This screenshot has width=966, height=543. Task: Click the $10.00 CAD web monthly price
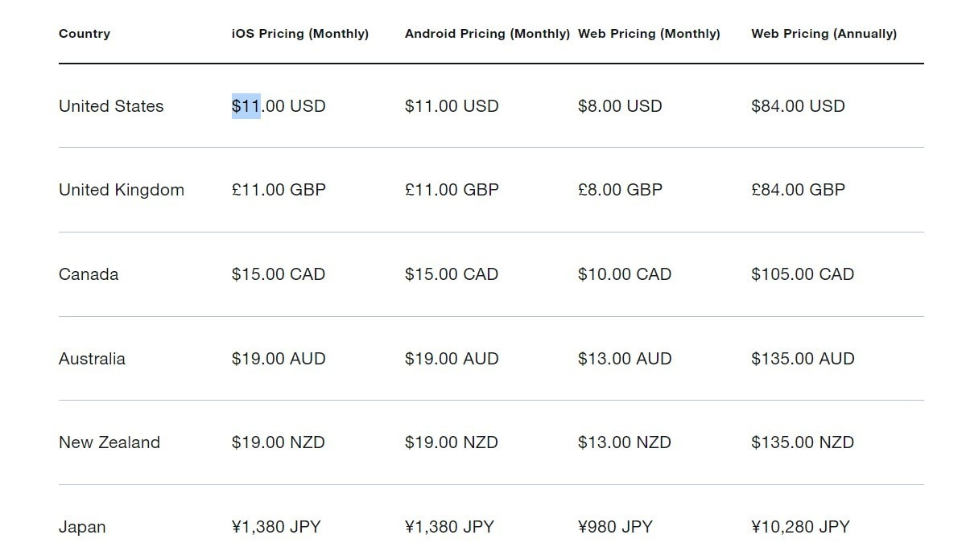tap(625, 274)
